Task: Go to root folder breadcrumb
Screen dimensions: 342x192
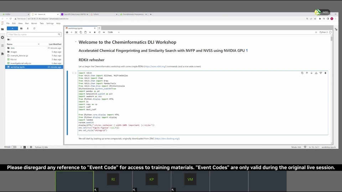Action: tap(9, 39)
